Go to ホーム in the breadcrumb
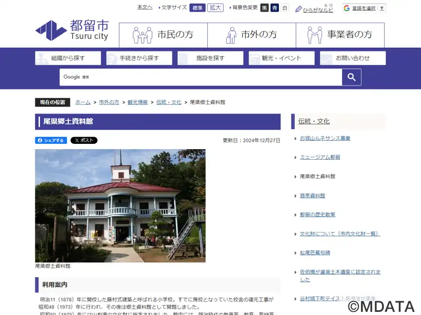 (83, 102)
